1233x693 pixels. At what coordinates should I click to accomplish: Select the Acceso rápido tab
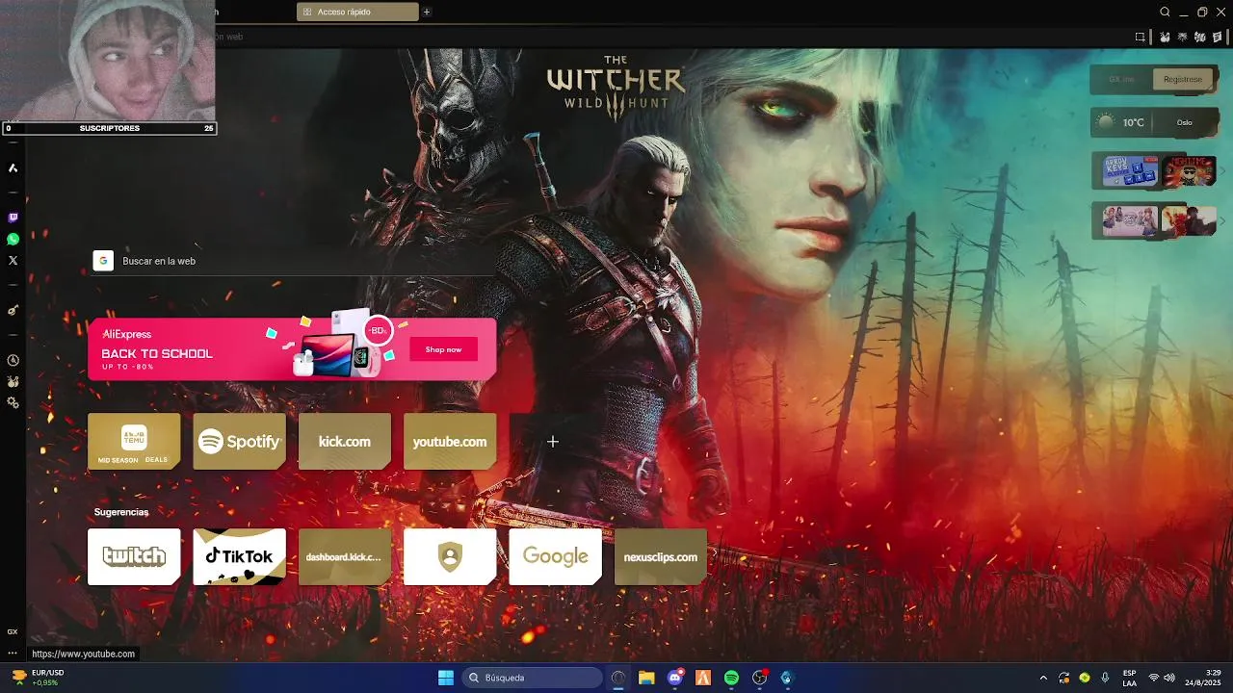click(x=358, y=12)
